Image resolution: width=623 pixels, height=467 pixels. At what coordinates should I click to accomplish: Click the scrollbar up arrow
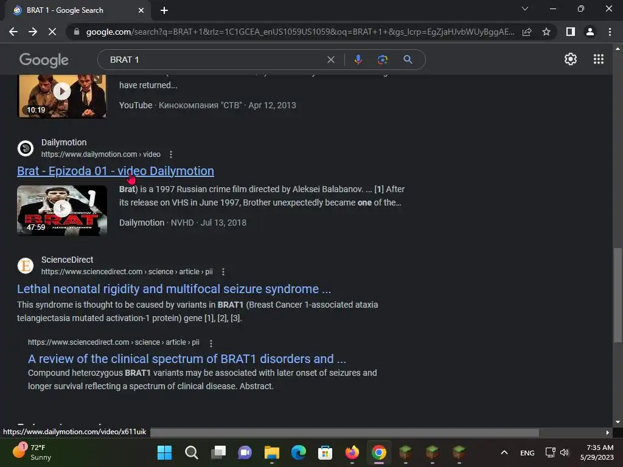tap(618, 49)
